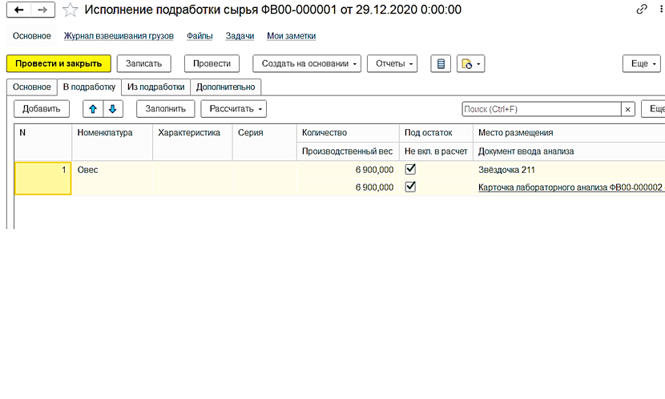Select the 'В подработку' tab
The image size is (665, 399).
(x=90, y=87)
